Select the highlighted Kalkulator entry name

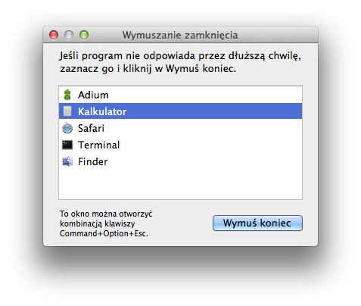click(102, 111)
